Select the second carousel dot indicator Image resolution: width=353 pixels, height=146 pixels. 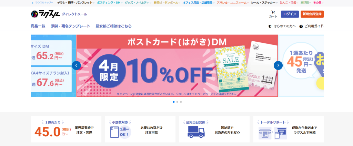point(177,102)
